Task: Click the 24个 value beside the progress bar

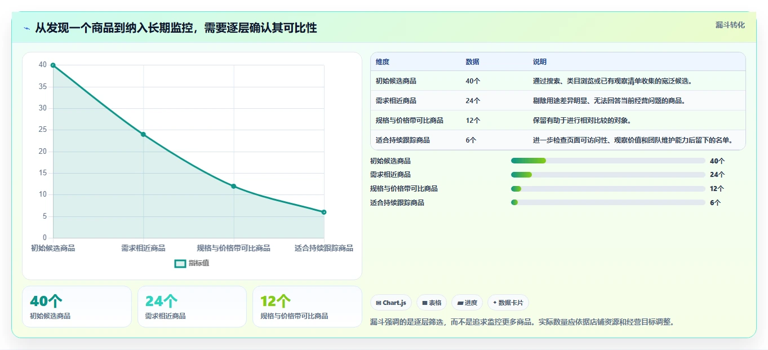Action: 717,175
